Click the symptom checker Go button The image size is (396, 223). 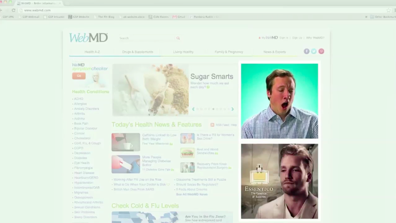tap(79, 76)
